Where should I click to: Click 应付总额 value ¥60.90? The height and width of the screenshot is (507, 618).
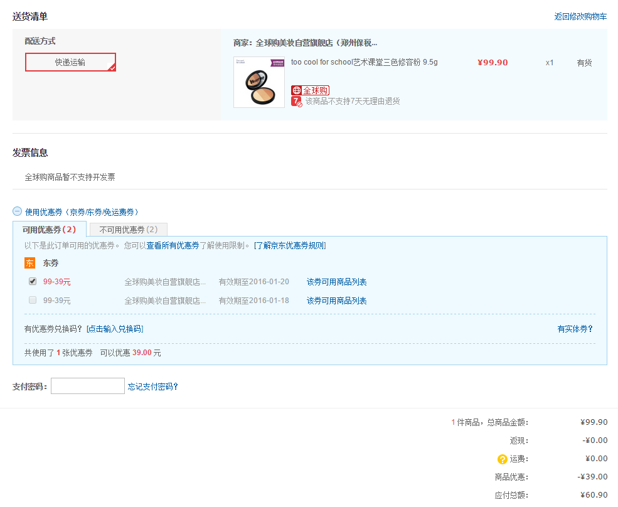coord(594,495)
